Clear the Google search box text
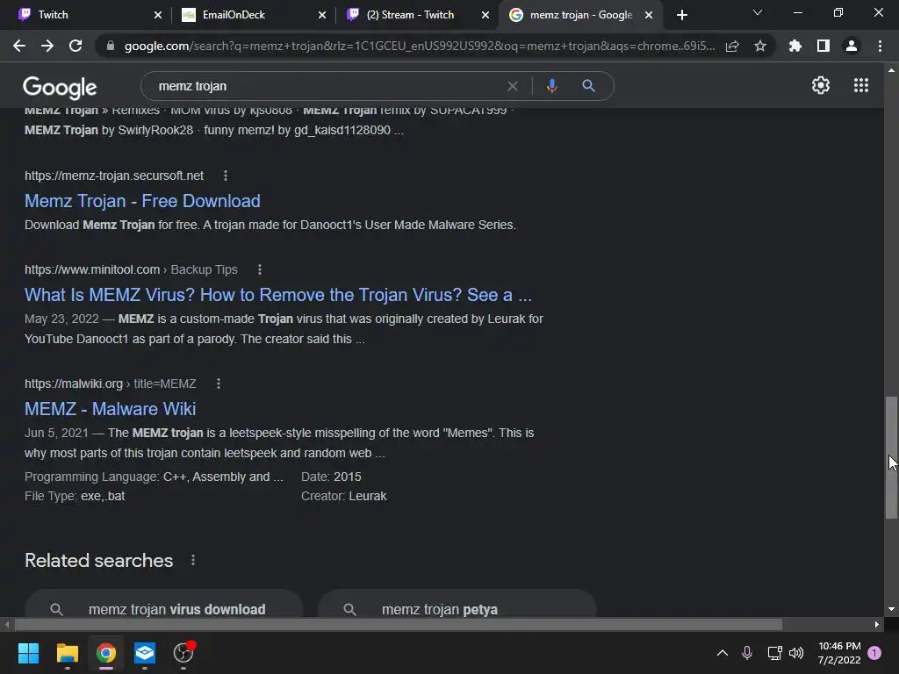Viewport: 899px width, 674px height. [x=513, y=86]
